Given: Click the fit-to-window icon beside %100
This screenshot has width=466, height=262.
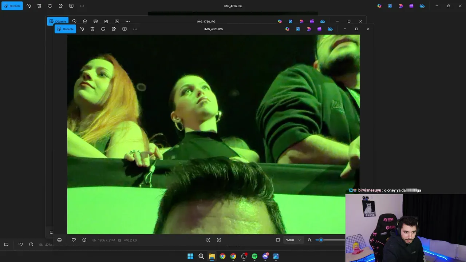Looking at the screenshot, I should [278, 240].
